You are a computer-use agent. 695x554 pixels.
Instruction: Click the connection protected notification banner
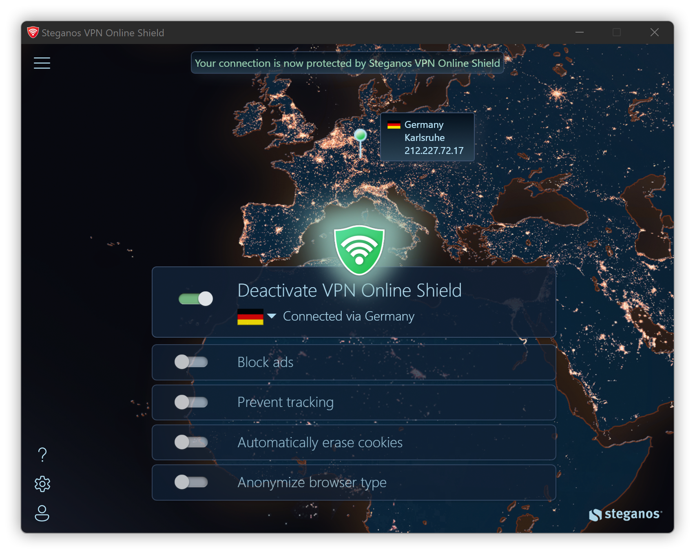coord(347,63)
